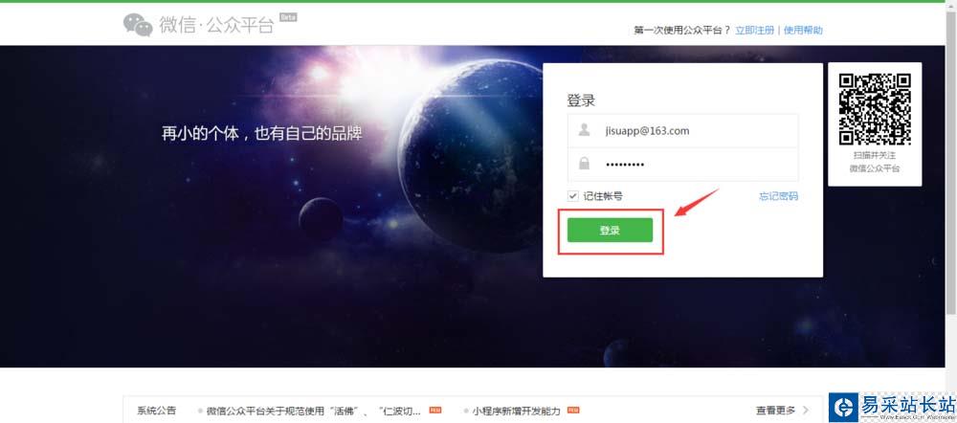Click the password input field
957x423 pixels.
[683, 165]
